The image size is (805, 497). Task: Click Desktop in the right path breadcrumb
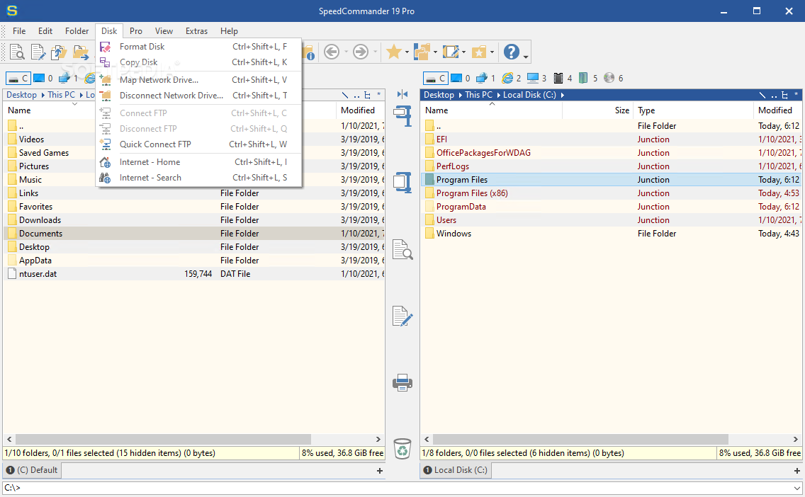click(x=439, y=95)
